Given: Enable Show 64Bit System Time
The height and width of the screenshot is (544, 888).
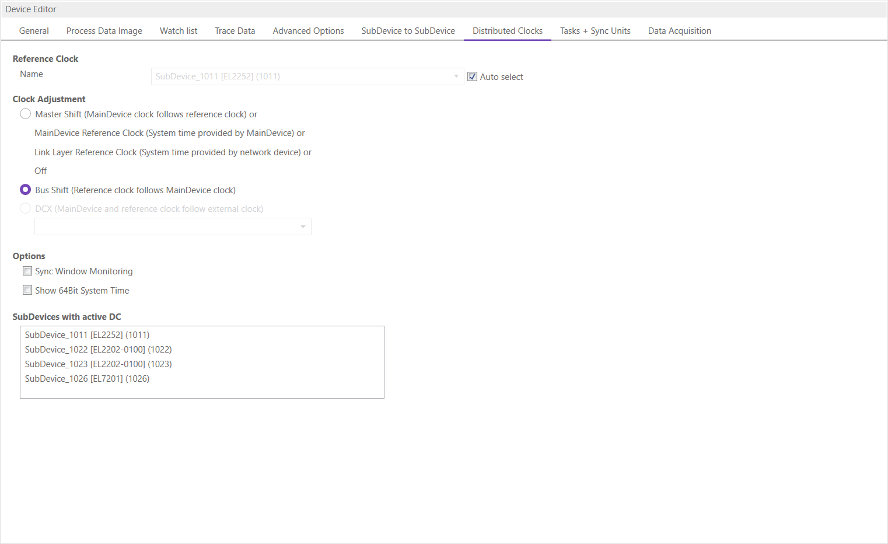Looking at the screenshot, I should 27,290.
